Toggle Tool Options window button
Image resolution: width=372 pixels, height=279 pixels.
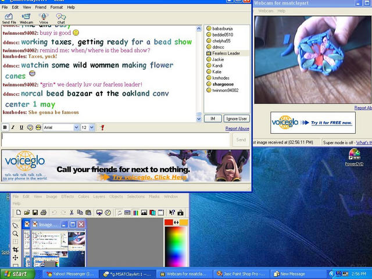pos(127,213)
